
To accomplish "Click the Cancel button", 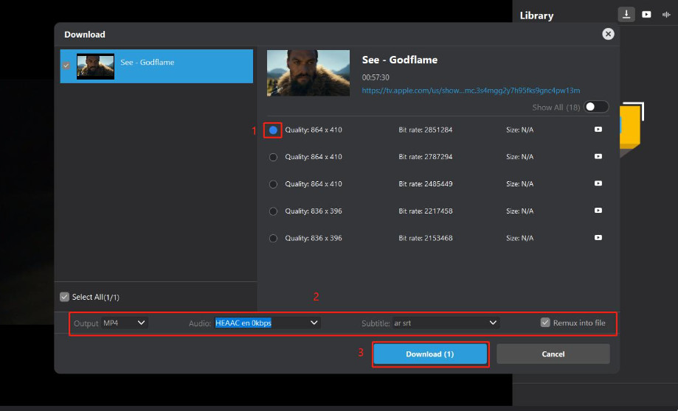I will tap(553, 354).
